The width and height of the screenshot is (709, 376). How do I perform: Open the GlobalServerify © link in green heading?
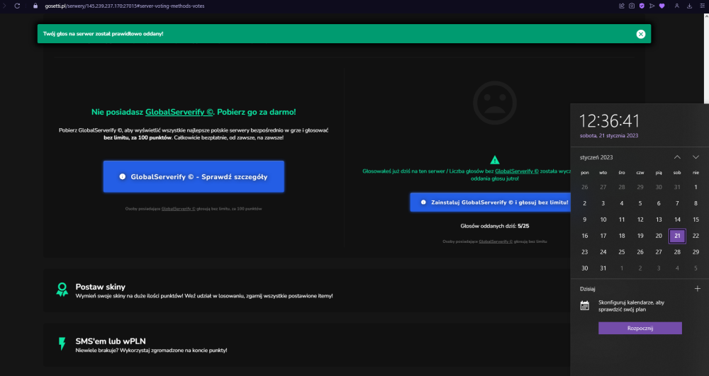click(x=179, y=112)
